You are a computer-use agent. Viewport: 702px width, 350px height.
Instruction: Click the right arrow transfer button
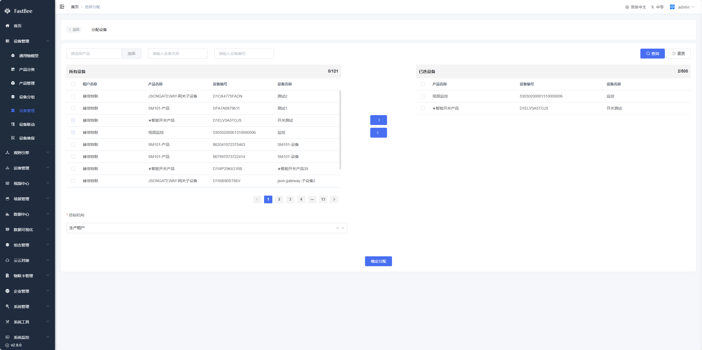click(379, 120)
